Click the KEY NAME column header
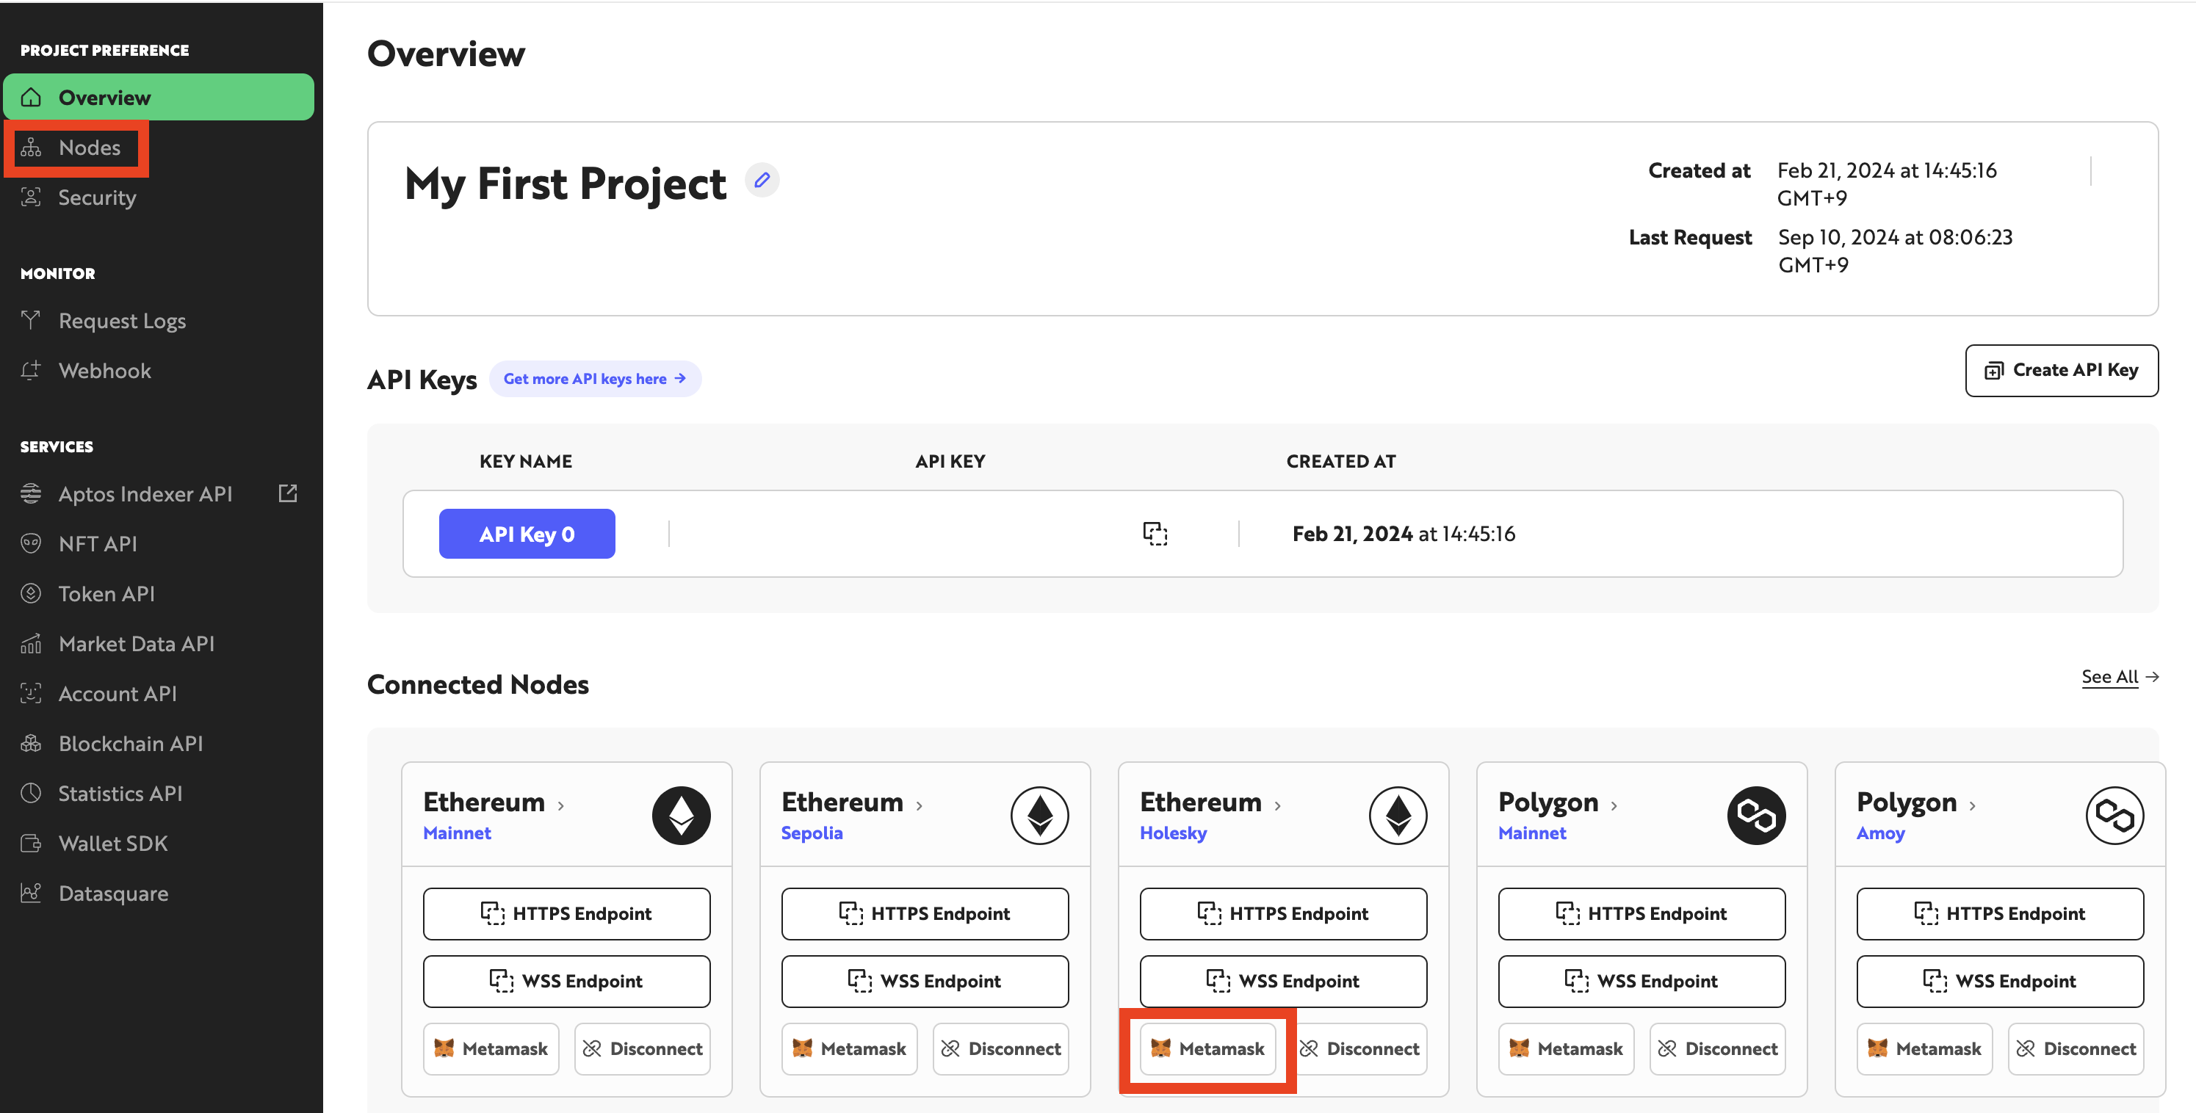This screenshot has width=2196, height=1113. (x=526, y=461)
